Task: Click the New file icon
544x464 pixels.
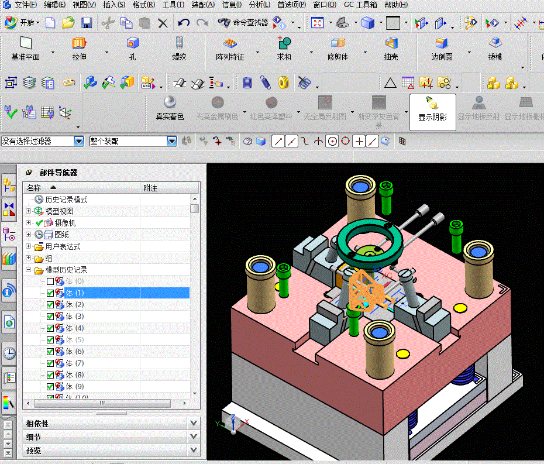Action: pos(51,23)
